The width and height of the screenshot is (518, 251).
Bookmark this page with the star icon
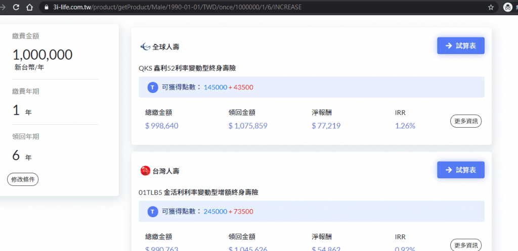[x=491, y=7]
